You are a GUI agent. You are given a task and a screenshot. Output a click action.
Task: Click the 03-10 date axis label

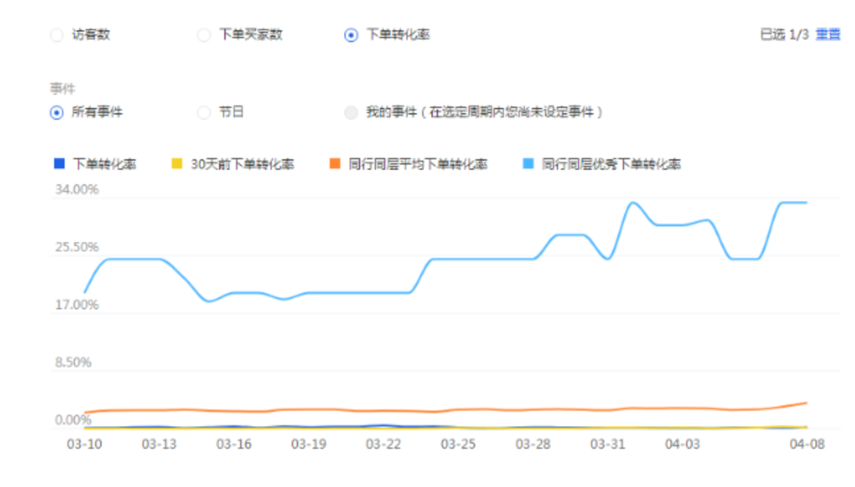point(85,444)
